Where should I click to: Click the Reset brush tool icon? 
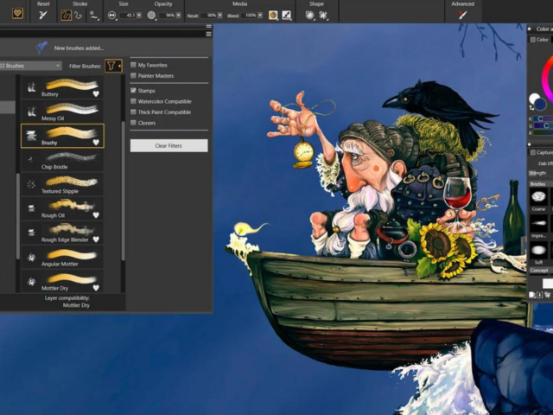click(x=43, y=15)
